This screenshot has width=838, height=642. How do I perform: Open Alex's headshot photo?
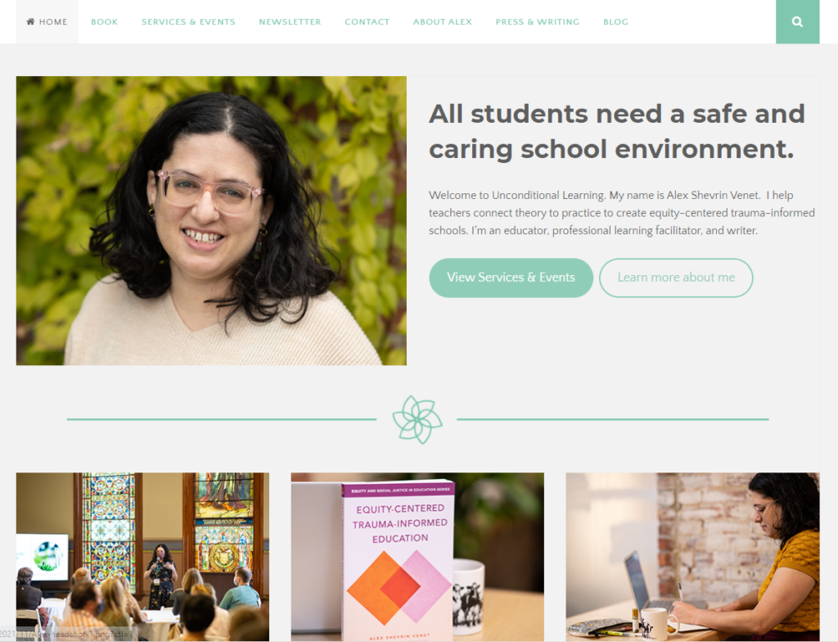[x=211, y=220]
